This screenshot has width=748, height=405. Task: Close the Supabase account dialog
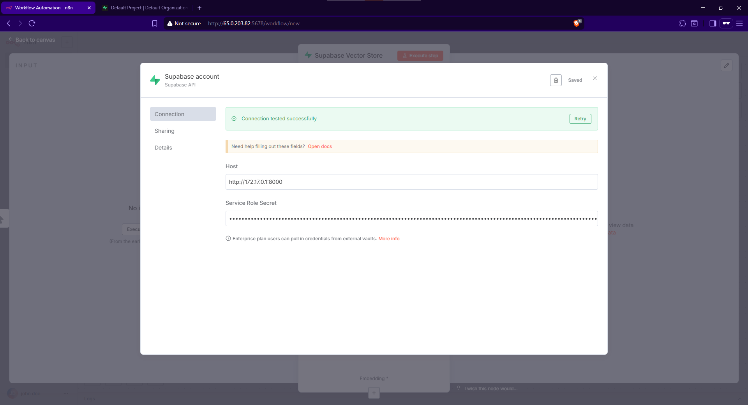[595, 78]
